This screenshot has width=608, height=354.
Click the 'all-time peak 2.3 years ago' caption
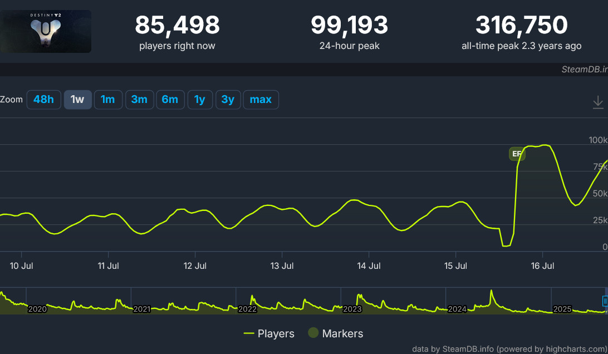tap(522, 46)
